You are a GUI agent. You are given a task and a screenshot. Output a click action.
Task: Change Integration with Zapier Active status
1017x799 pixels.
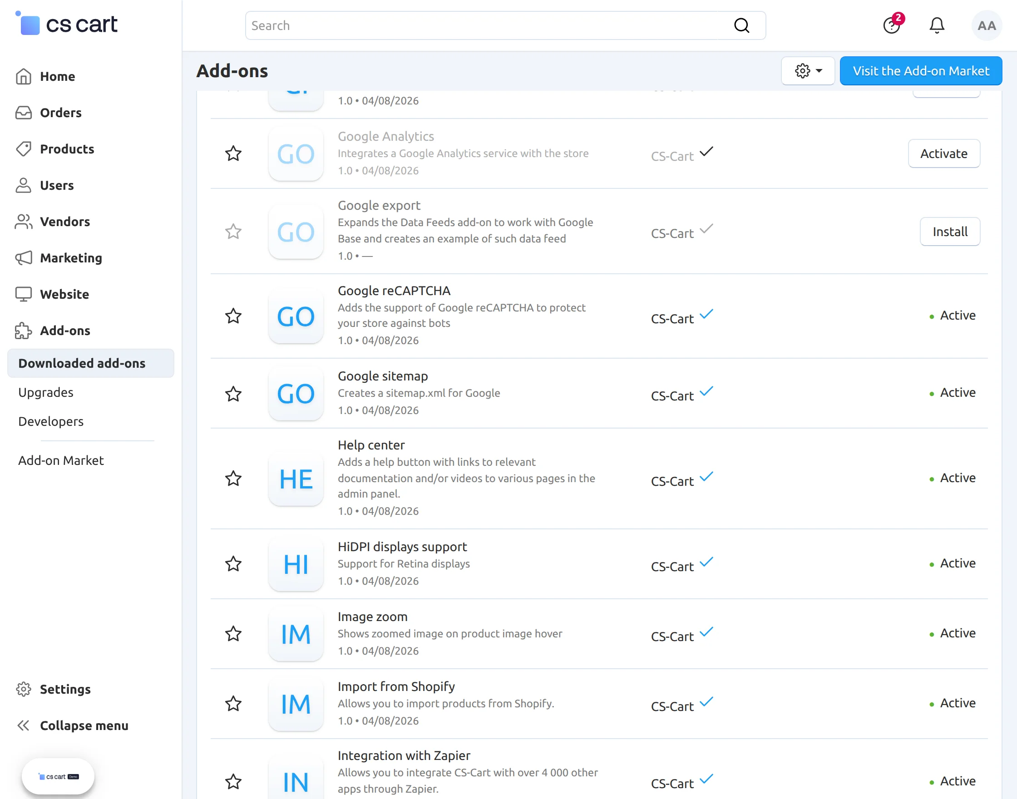(953, 781)
